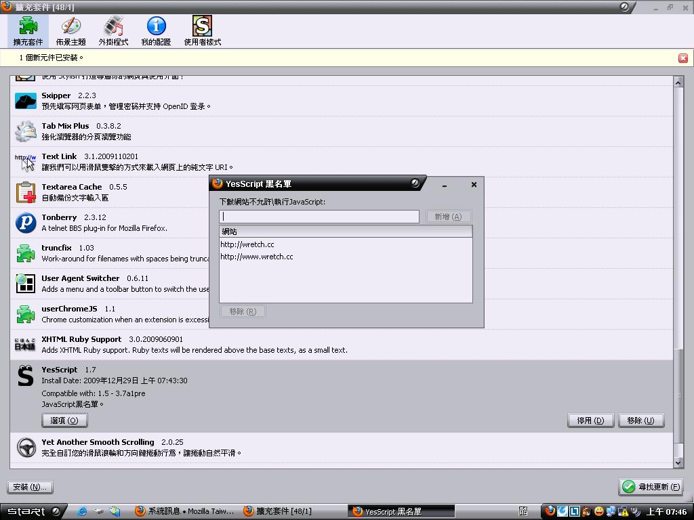Open the 我的配置 info tab

[x=156, y=31]
